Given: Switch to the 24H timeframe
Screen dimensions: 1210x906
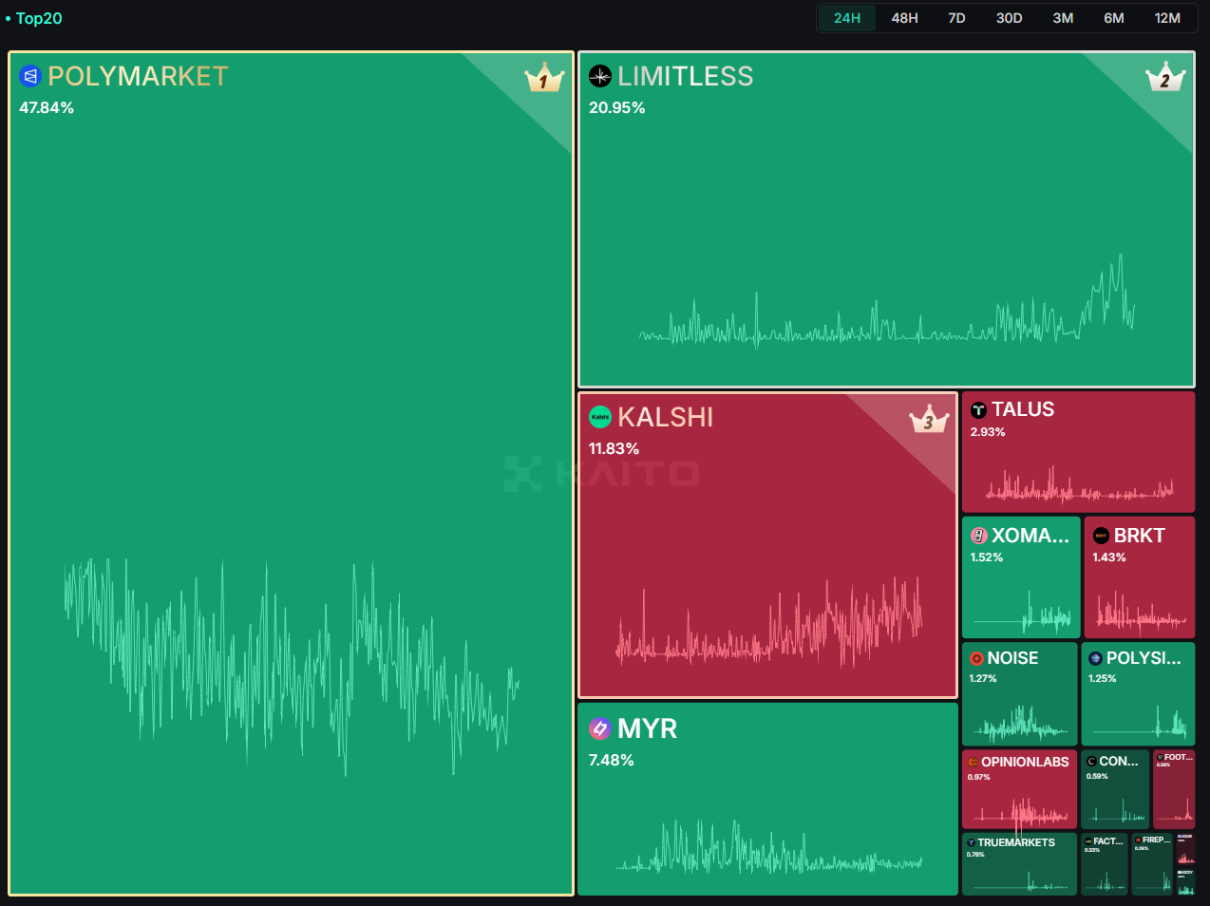Looking at the screenshot, I should point(847,18).
